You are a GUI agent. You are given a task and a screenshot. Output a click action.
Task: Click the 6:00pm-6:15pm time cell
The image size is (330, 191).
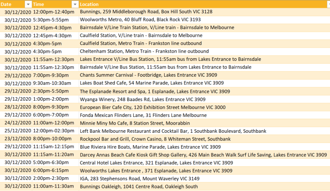point(55,171)
